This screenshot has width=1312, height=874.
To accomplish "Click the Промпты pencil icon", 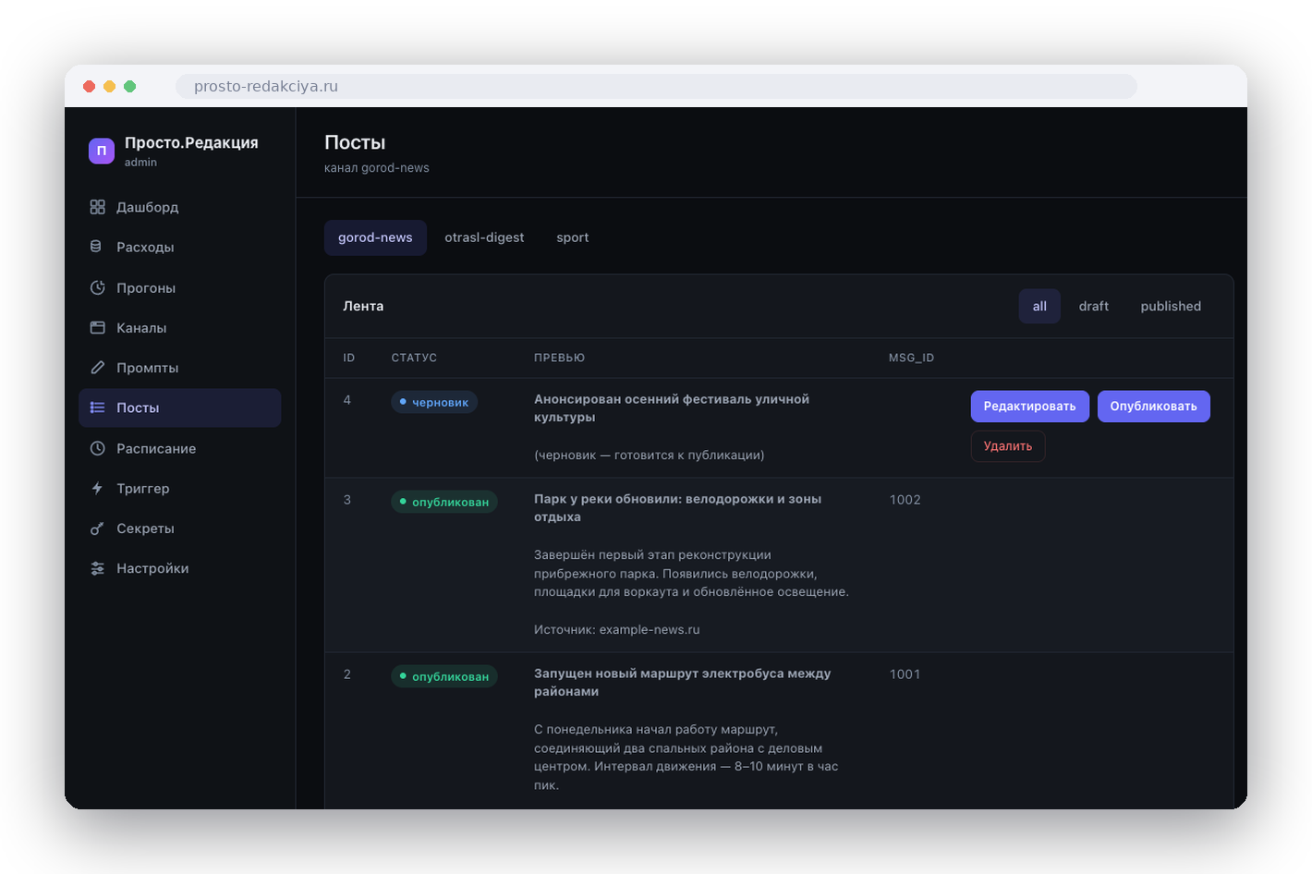I will pos(97,368).
